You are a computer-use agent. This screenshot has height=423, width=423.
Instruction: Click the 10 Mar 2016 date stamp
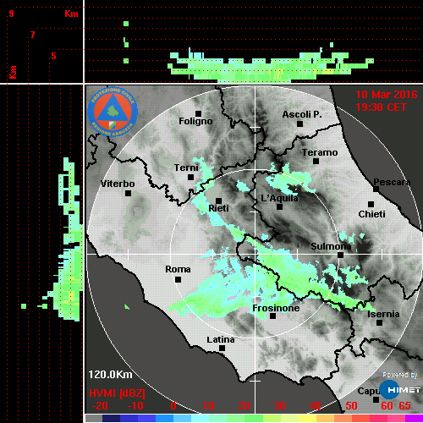click(x=387, y=95)
